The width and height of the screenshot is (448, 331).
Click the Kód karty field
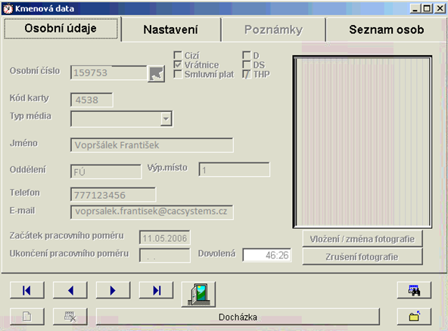click(92, 100)
